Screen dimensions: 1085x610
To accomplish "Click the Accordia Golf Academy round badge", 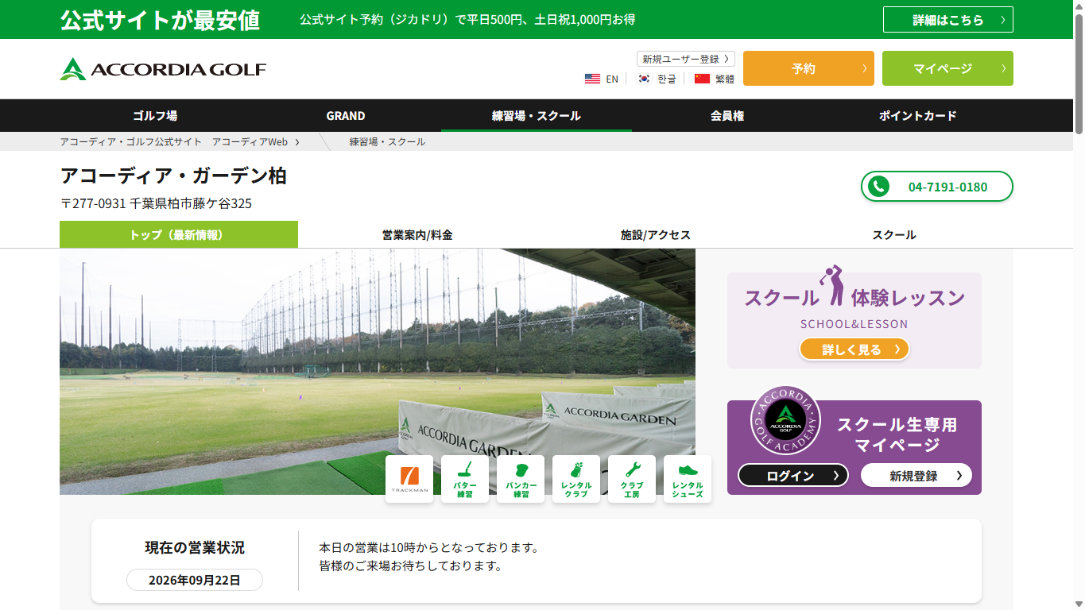I will (x=785, y=420).
